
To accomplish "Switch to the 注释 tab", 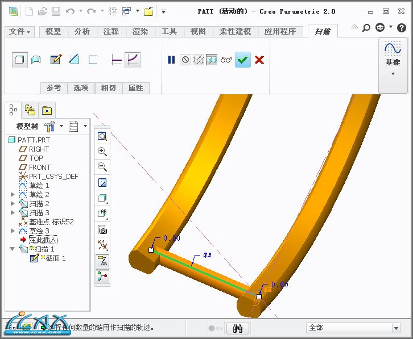I will [111, 32].
